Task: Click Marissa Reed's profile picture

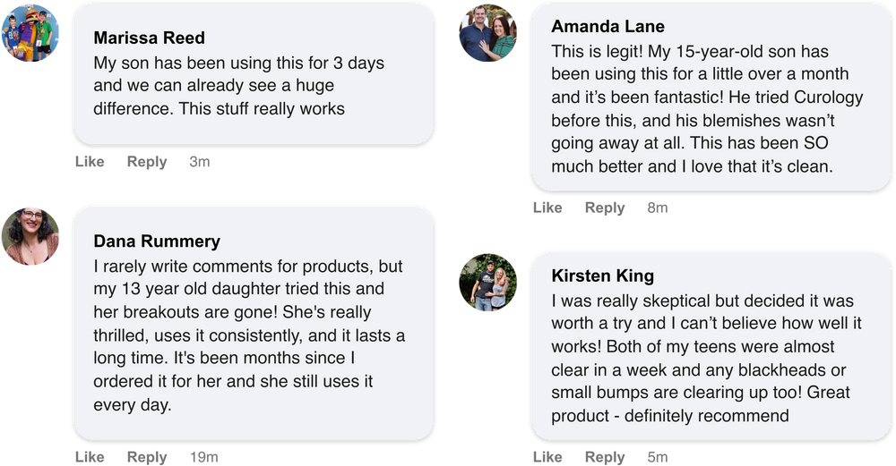Action: click(x=31, y=33)
